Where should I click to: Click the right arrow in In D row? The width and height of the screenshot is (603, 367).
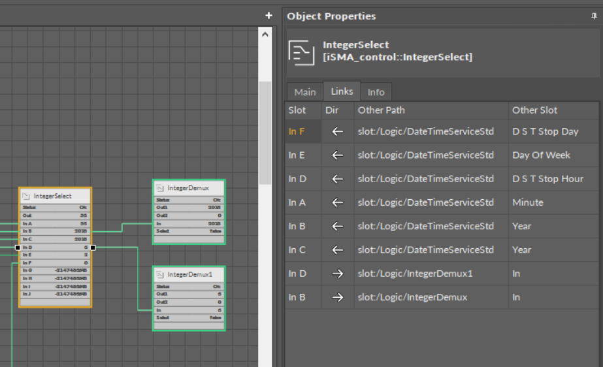point(337,274)
